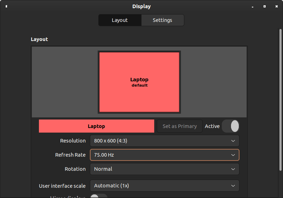Click the Display title in title bar

(141, 6)
